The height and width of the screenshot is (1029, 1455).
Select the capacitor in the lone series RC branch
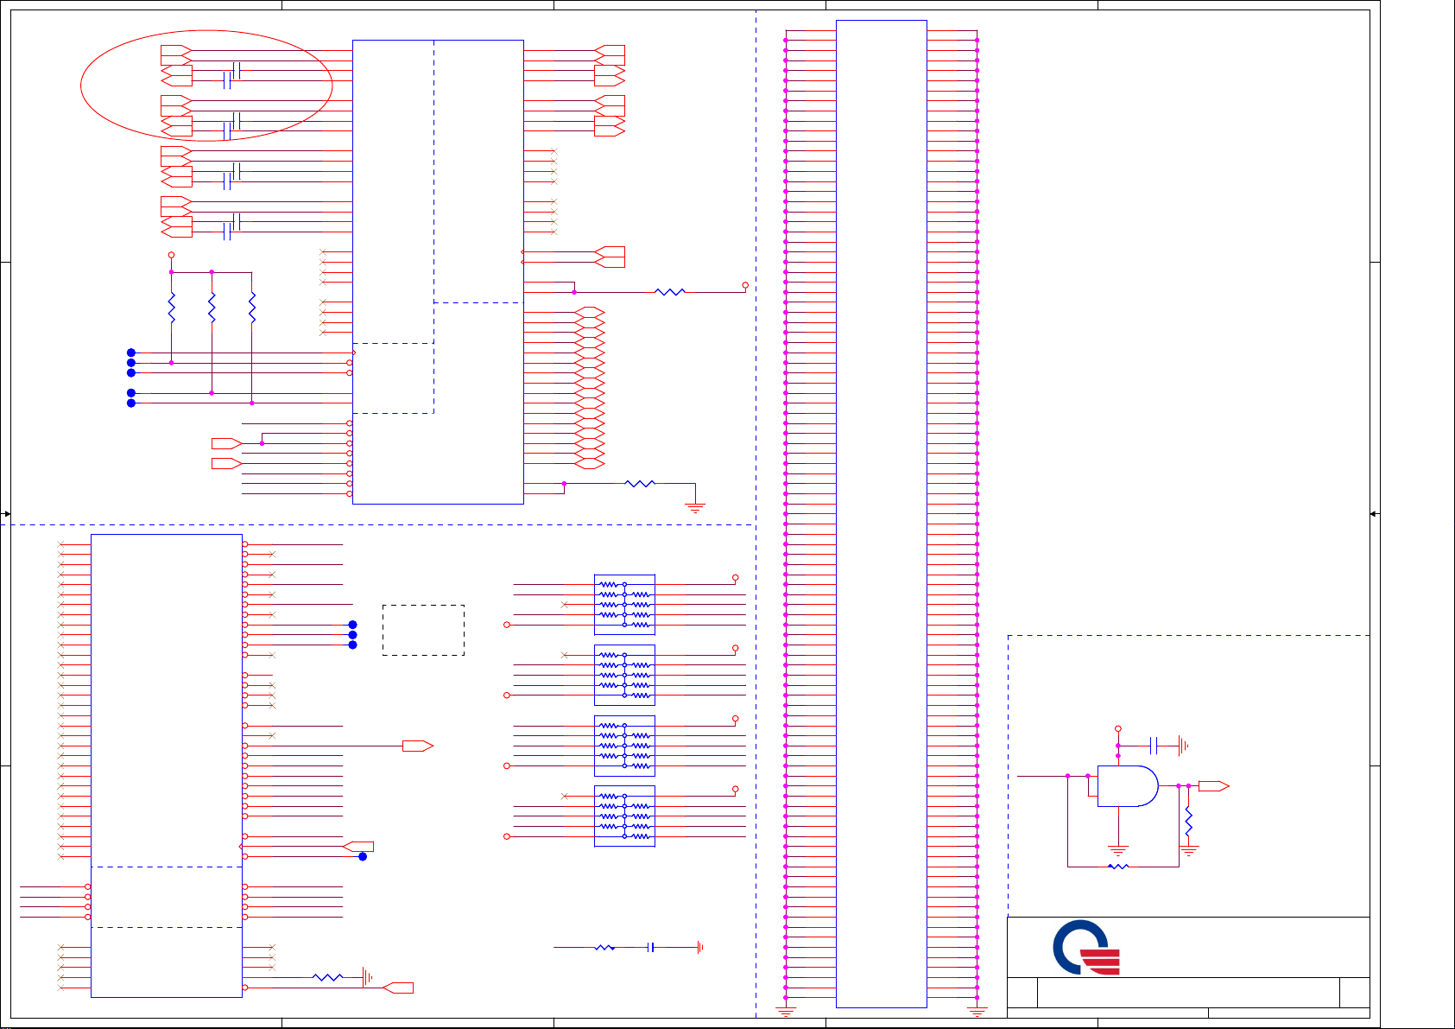(651, 948)
